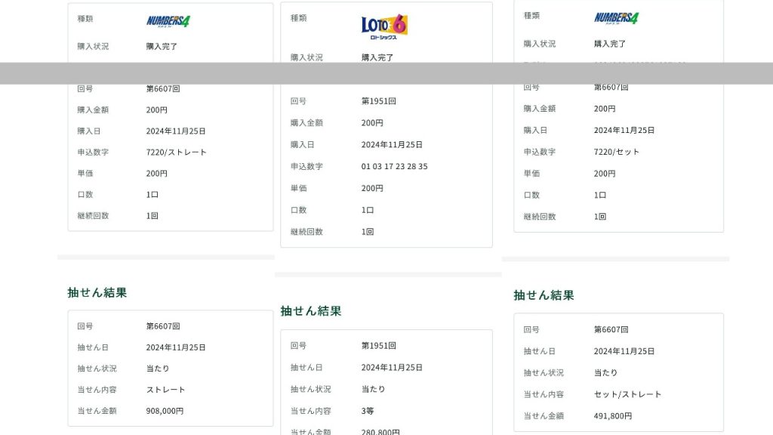Click the 280,800円 prize amount
The width and height of the screenshot is (773, 435).
point(380,432)
